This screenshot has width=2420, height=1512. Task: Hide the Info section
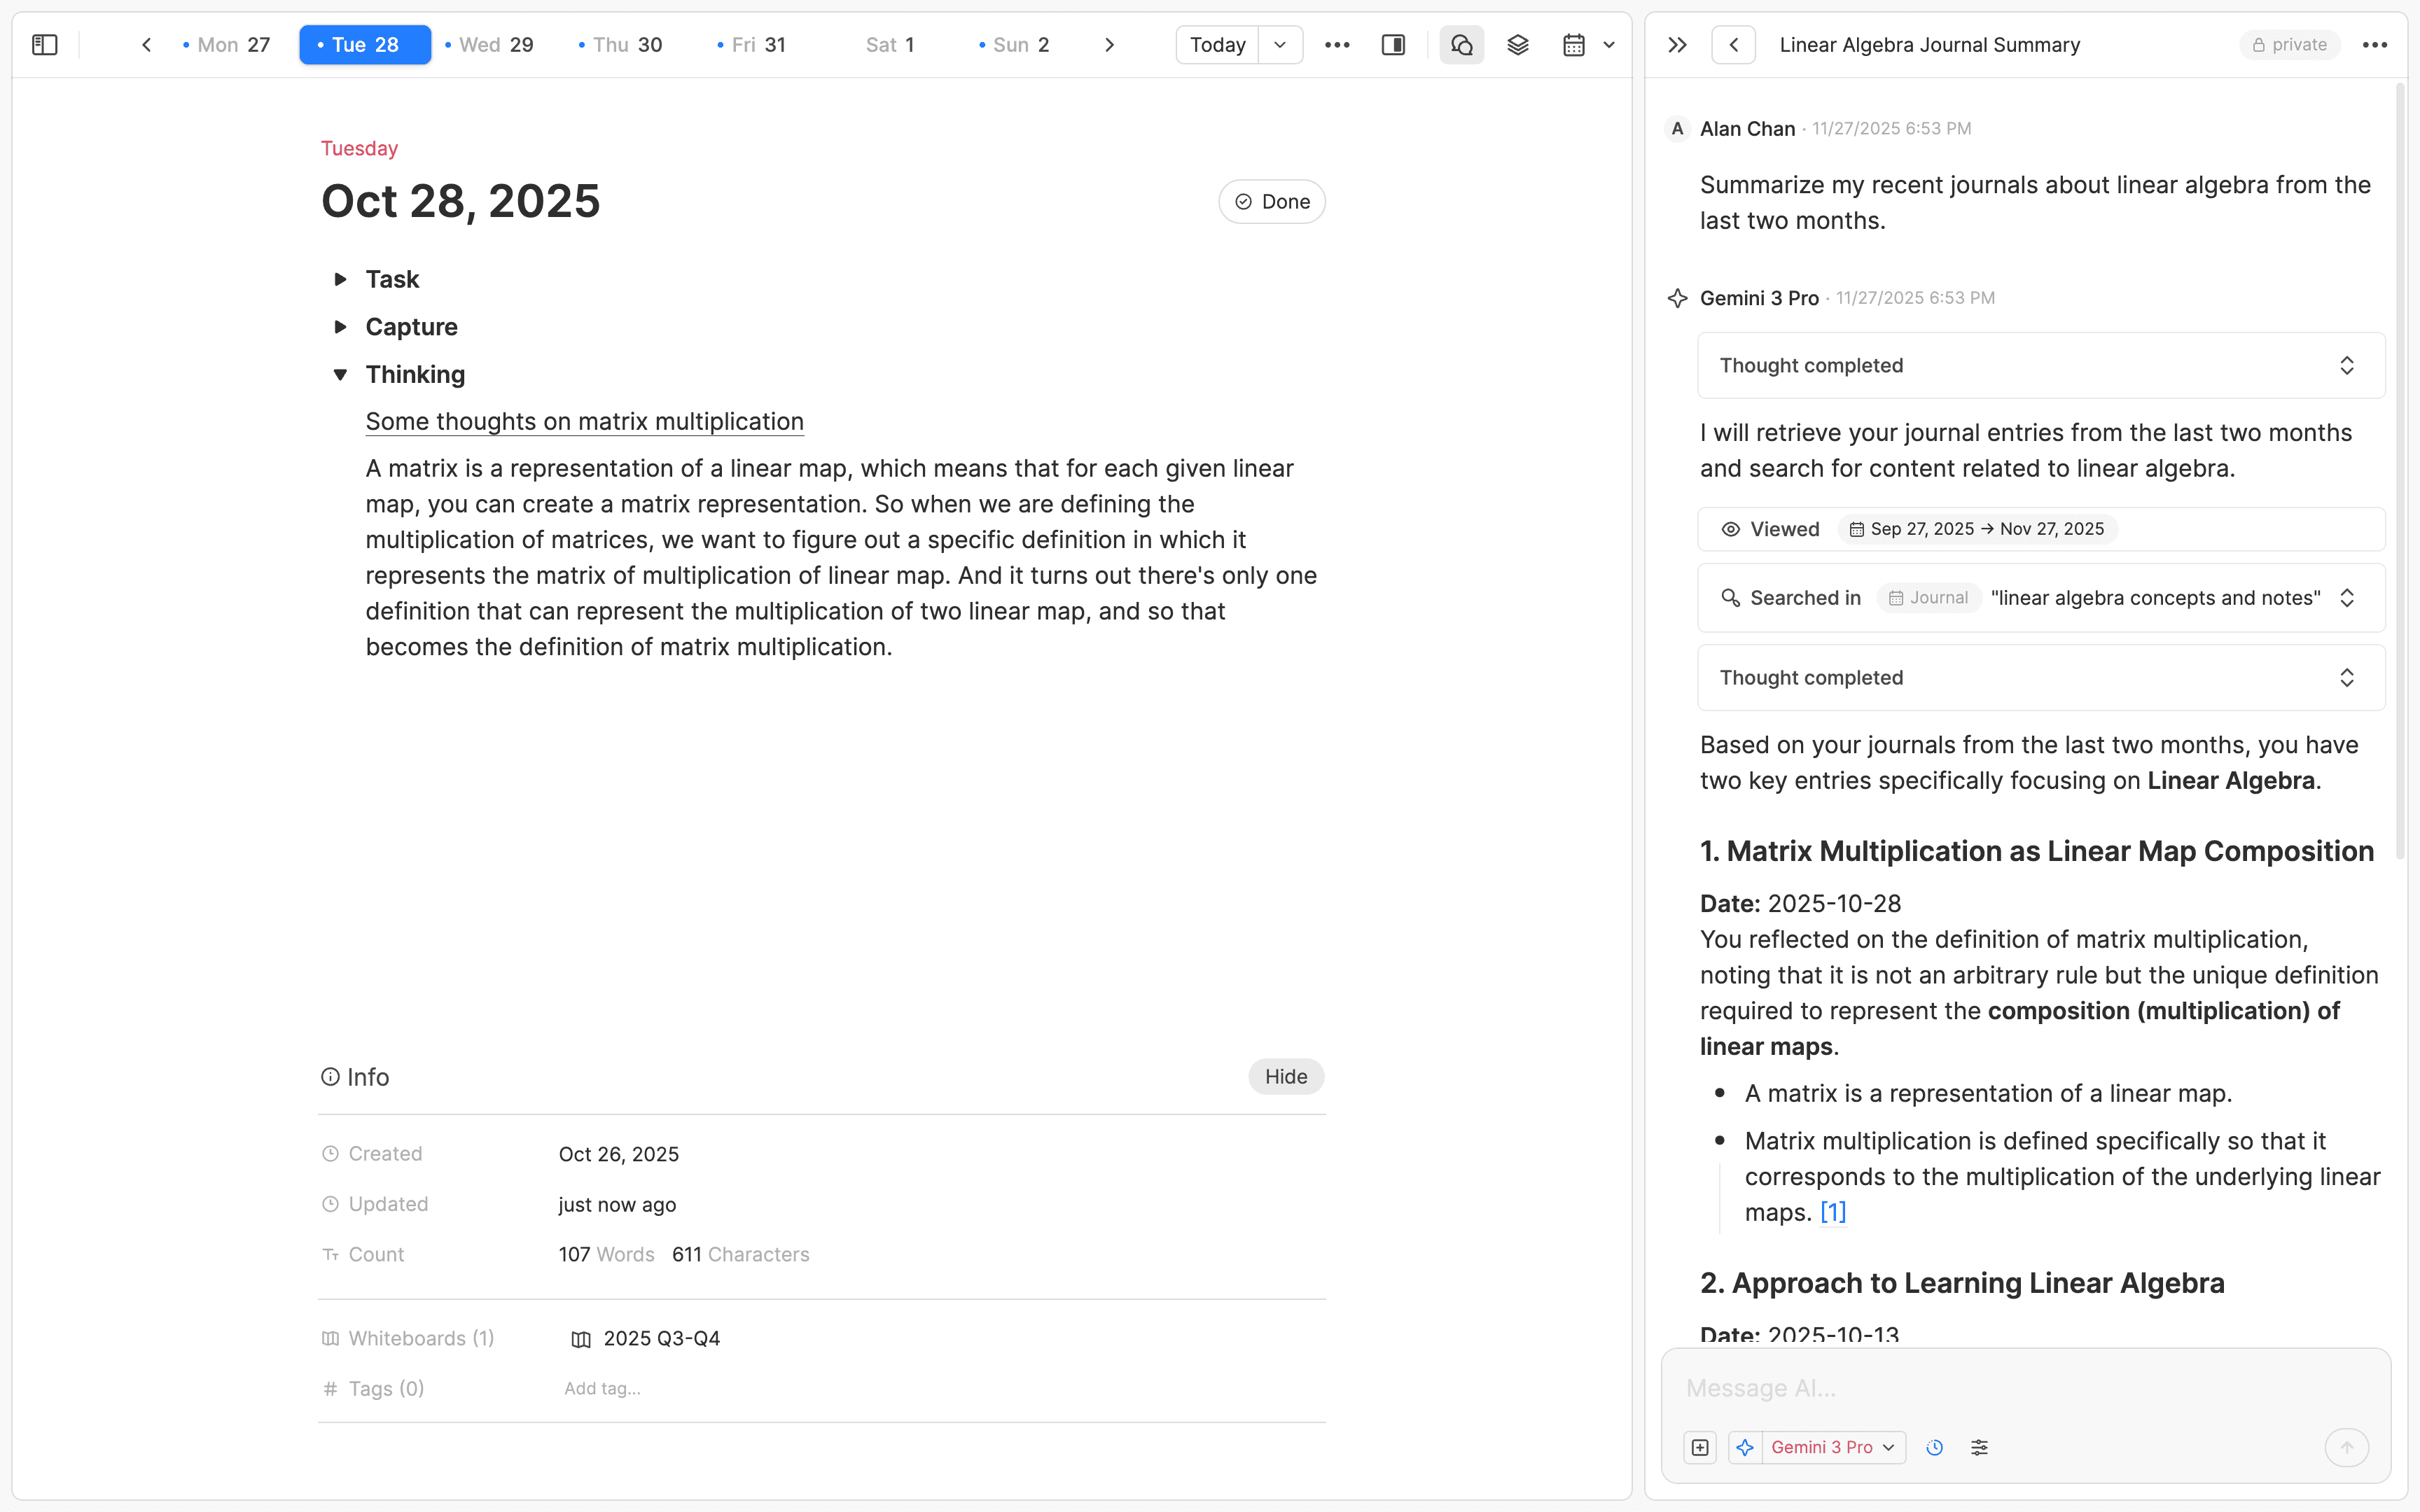pos(1285,1076)
